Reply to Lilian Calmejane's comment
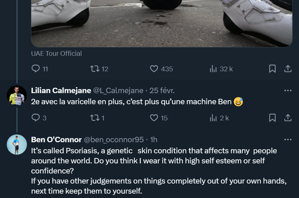 coord(36,118)
